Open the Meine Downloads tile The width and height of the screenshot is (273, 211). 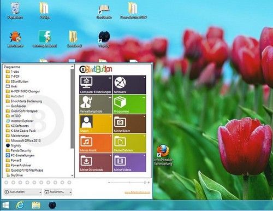pyautogui.click(x=96, y=163)
